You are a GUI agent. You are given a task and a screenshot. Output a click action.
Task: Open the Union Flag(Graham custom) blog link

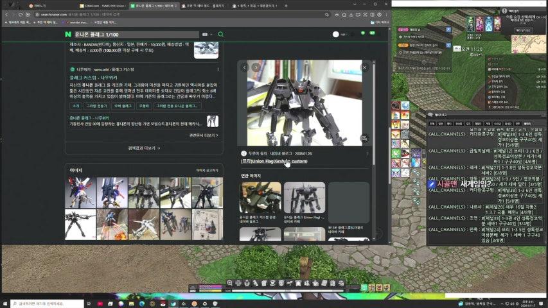point(274,161)
